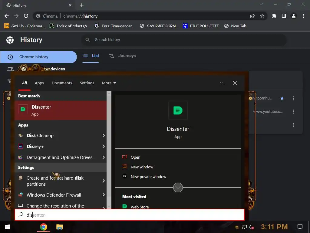Expand the Dissenter actions chevron
This screenshot has width=310, height=233.
178,187
